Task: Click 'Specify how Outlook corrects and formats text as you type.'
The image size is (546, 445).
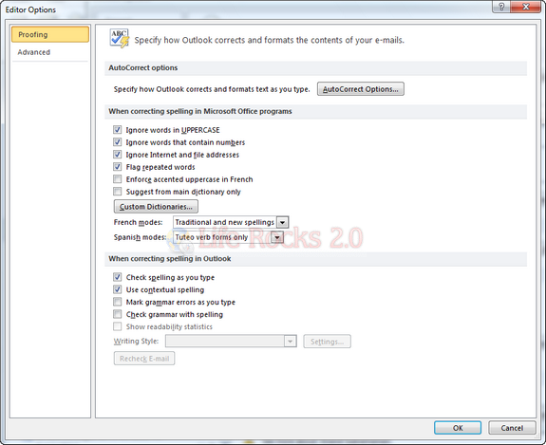Action: [212, 89]
